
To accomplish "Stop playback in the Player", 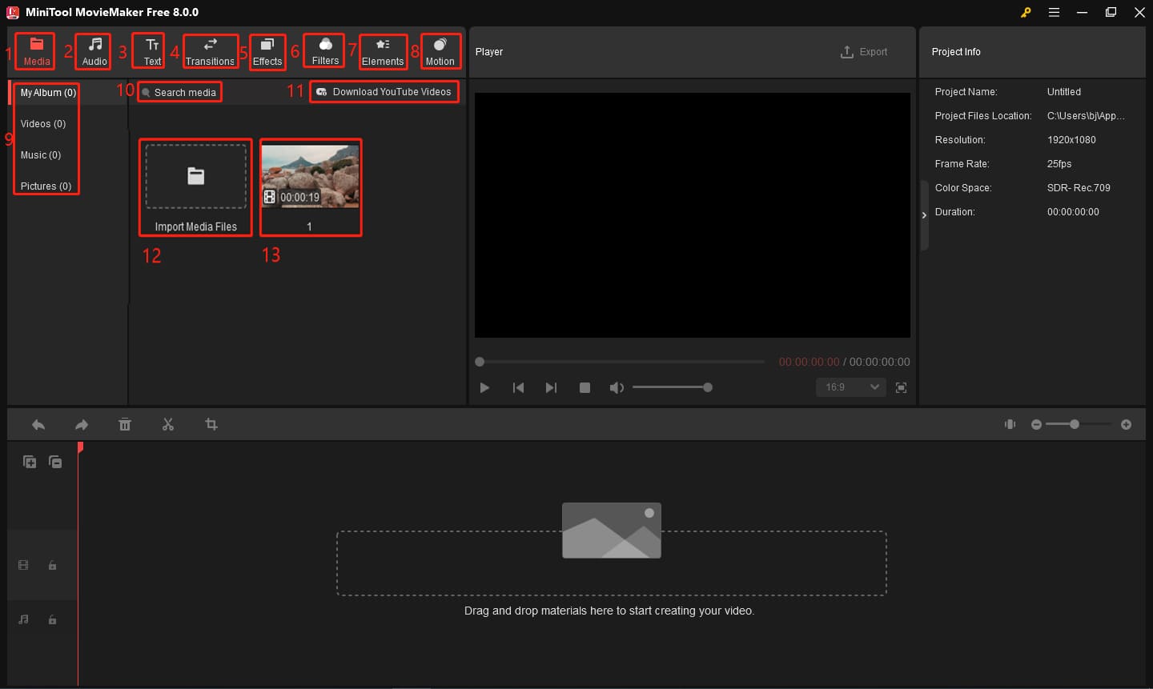I will [585, 388].
